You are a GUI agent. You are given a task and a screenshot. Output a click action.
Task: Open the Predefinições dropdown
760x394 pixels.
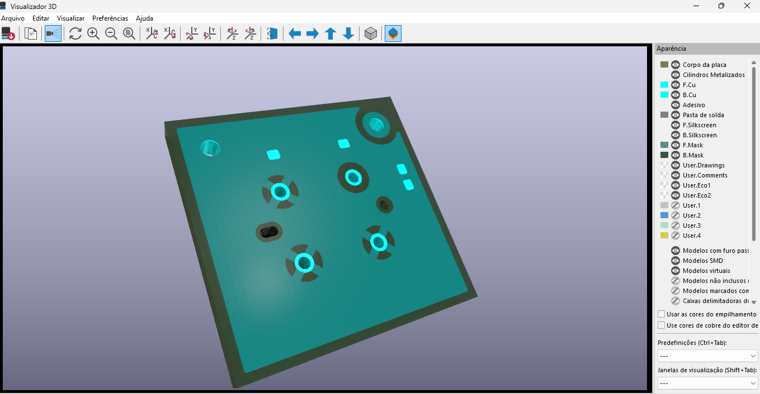click(x=708, y=355)
